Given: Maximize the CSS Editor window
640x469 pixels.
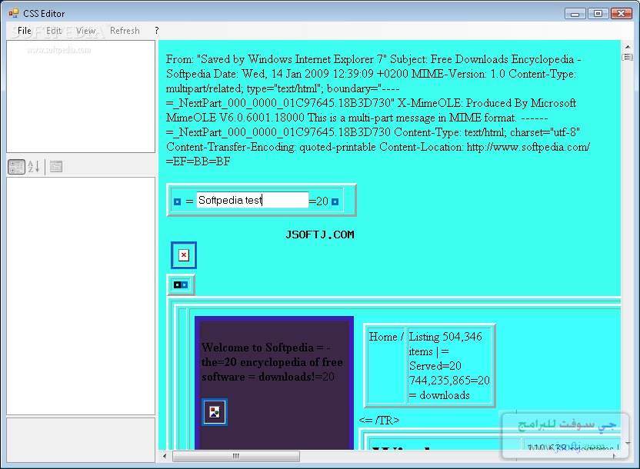Looking at the screenshot, I should click(x=598, y=14).
